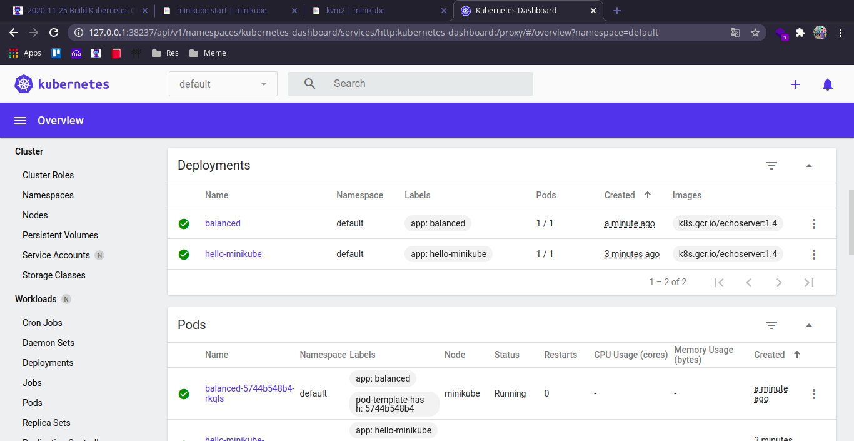Go to previous page of Deployments
Viewport: 854px width, 441px height.
749,283
